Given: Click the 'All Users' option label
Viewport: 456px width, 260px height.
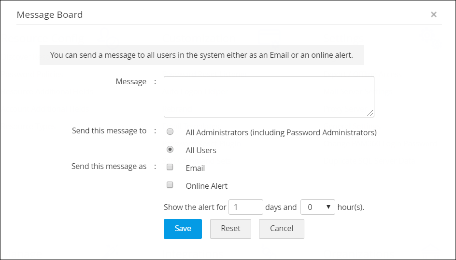Looking at the screenshot, I should [201, 150].
